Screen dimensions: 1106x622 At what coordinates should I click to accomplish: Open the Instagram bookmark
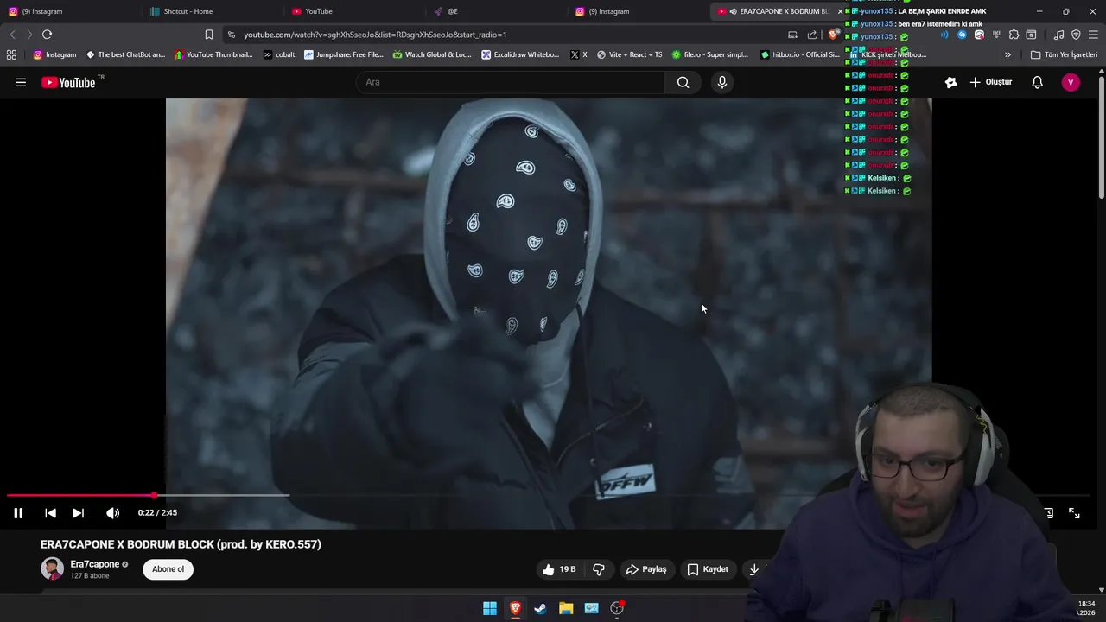tap(54, 54)
